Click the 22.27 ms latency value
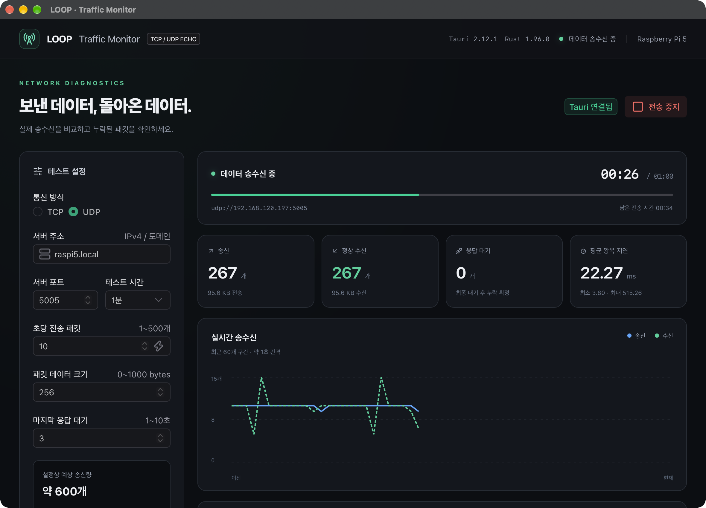706x508 pixels. coord(608,273)
